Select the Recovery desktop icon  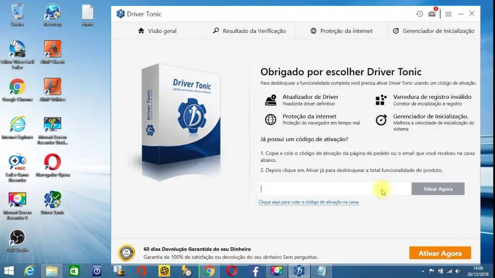pos(52,14)
